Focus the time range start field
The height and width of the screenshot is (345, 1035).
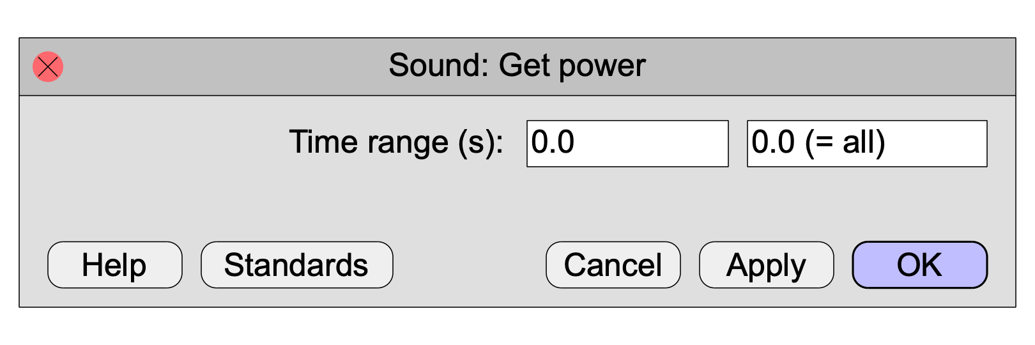tap(627, 143)
